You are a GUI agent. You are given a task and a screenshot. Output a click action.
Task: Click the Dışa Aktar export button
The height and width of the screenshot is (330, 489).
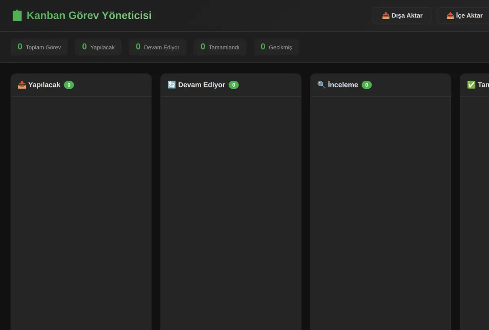[x=402, y=15]
